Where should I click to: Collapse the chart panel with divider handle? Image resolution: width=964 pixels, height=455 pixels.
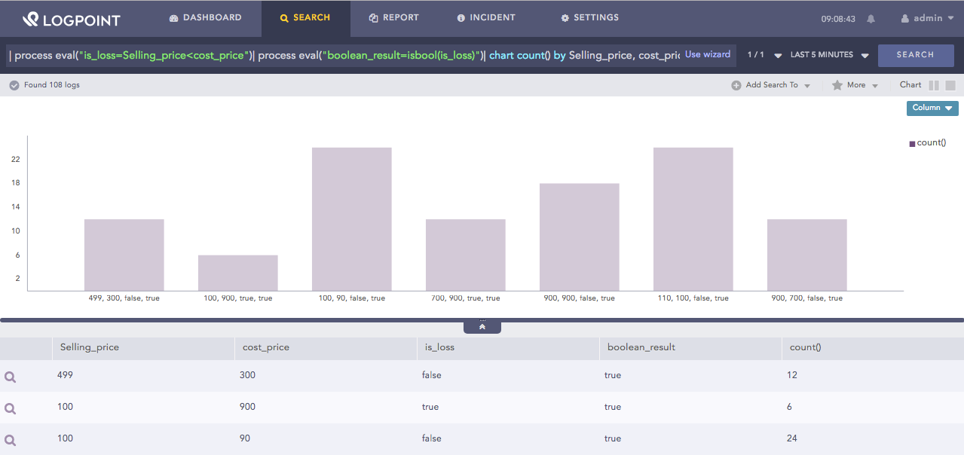coord(482,327)
